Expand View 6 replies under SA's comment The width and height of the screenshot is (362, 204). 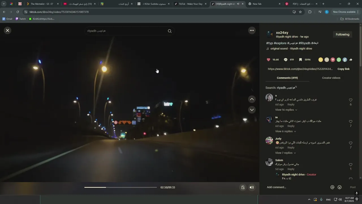pyautogui.click(x=285, y=131)
